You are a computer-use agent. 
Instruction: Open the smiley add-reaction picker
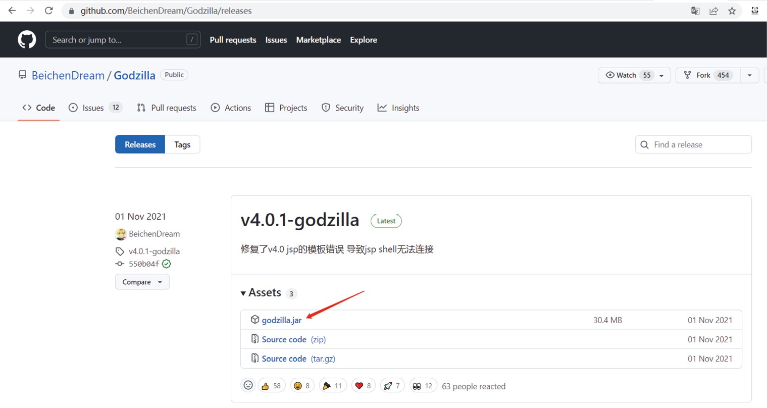[x=248, y=385]
